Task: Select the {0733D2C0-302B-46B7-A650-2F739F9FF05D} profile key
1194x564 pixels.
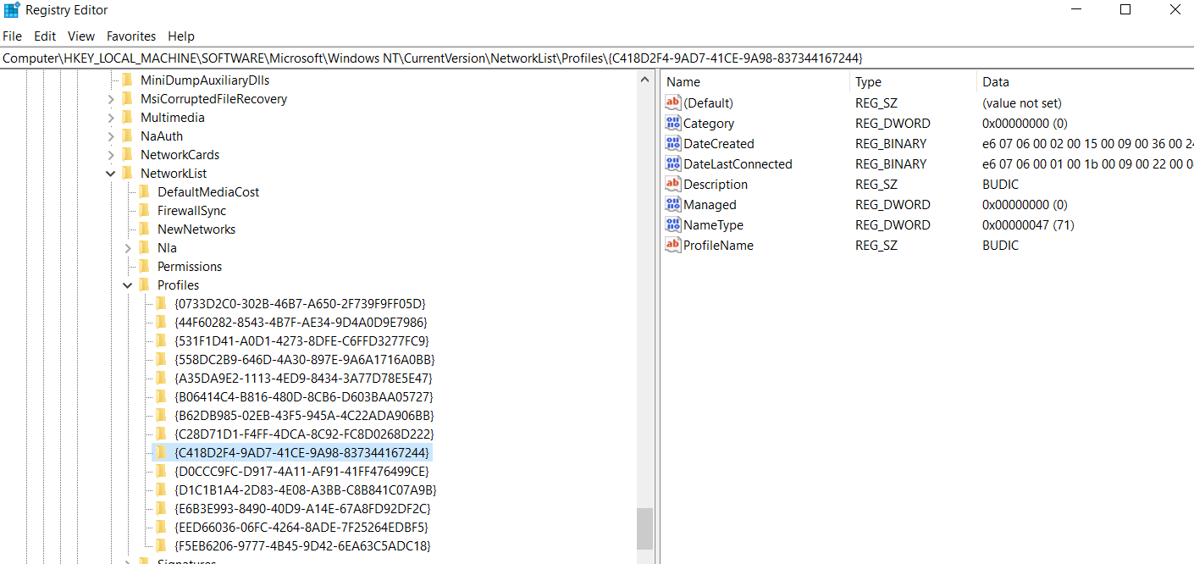Action: pos(300,303)
